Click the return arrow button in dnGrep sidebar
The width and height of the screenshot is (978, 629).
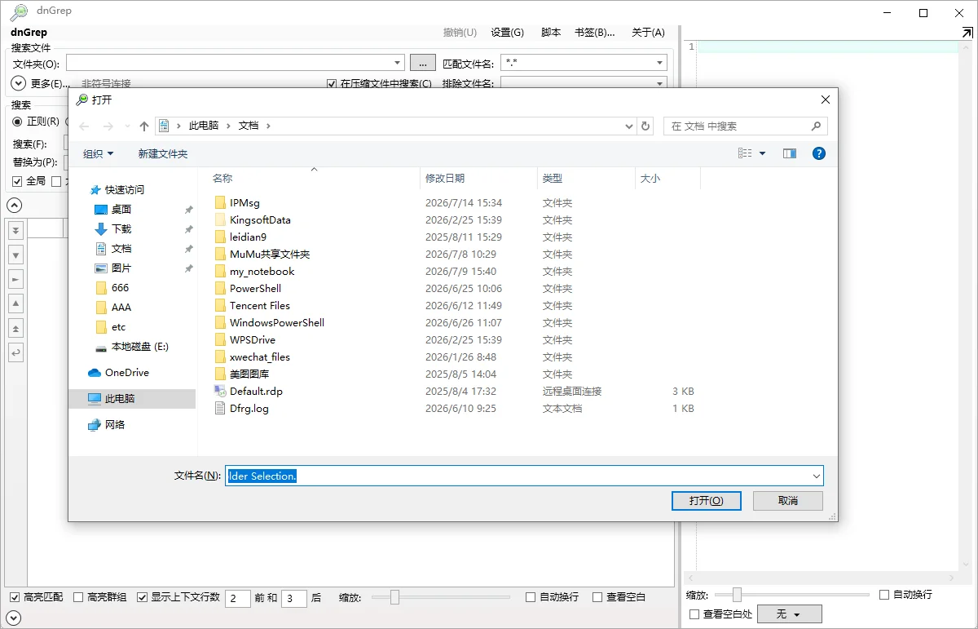pos(15,352)
